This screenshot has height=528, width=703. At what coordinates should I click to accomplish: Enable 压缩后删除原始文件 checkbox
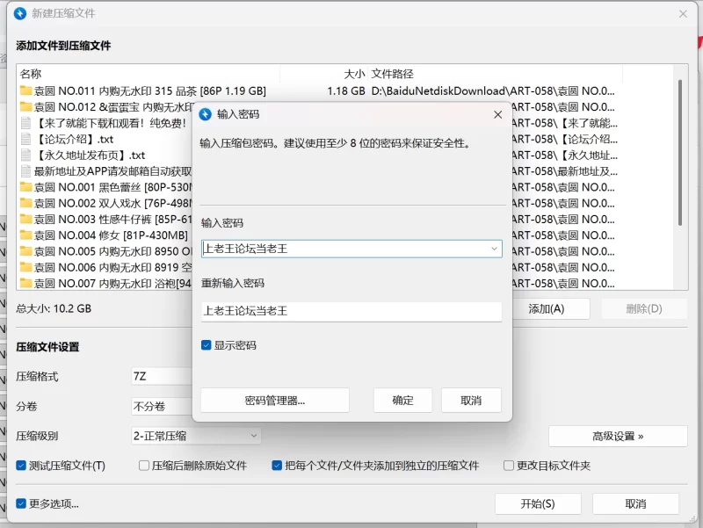tap(144, 466)
